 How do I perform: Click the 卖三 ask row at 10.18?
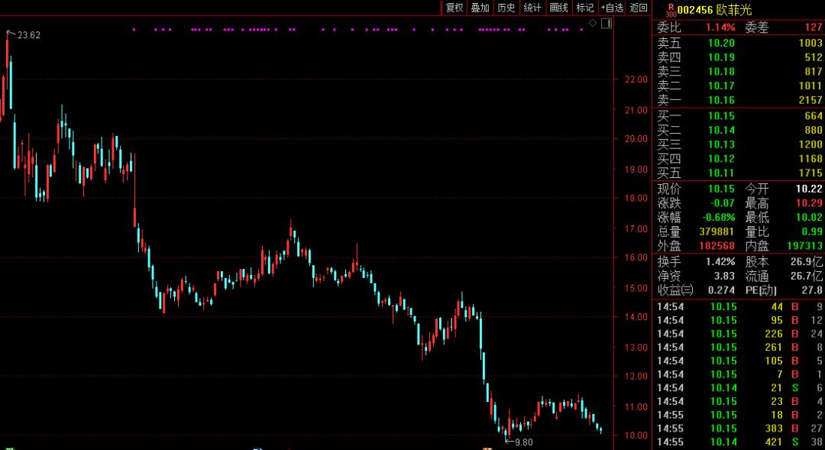pos(739,72)
